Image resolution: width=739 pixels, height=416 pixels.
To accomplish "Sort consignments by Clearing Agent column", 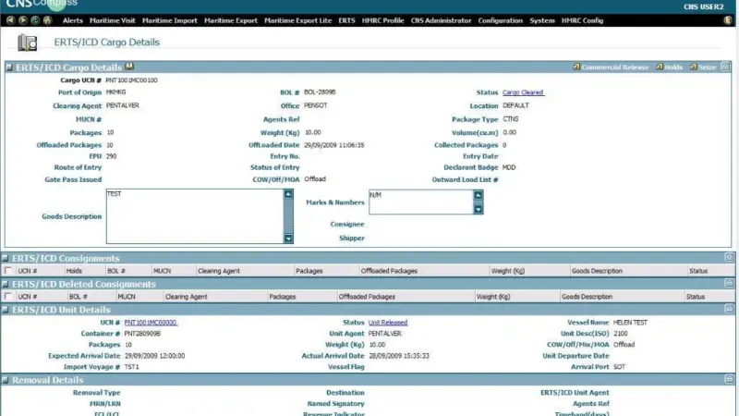I will point(219,271).
